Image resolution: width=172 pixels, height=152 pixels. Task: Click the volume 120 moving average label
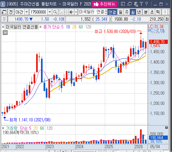[50, 128]
